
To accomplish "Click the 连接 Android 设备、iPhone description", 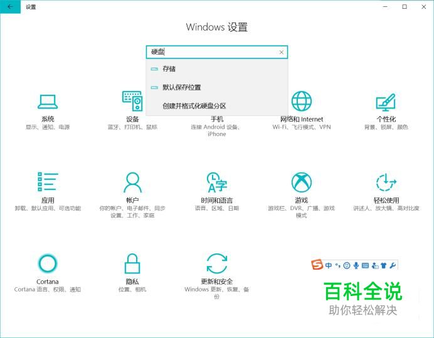I will tap(217, 130).
